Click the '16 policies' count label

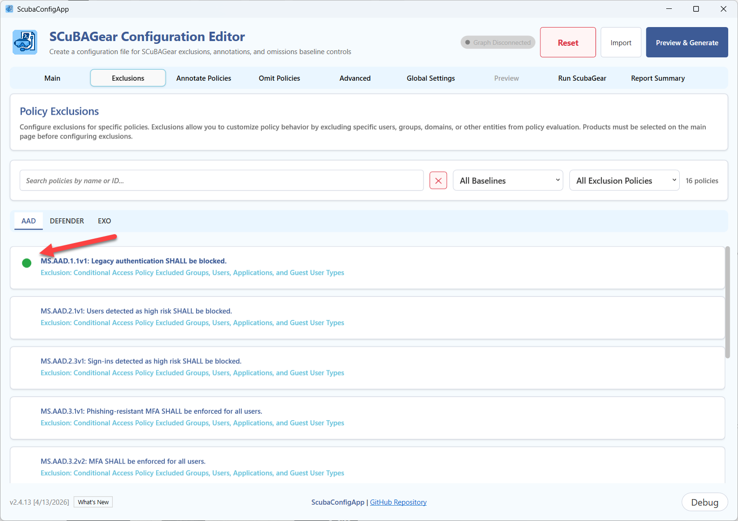[702, 181]
